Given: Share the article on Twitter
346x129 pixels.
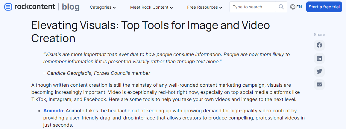Looking at the screenshot, I should pos(319,72).
